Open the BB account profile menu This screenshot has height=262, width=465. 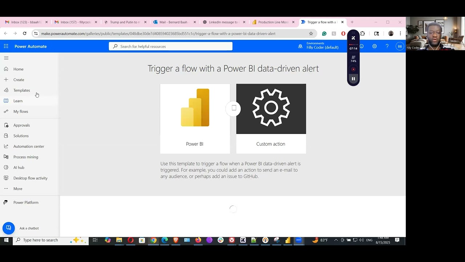pos(400,46)
